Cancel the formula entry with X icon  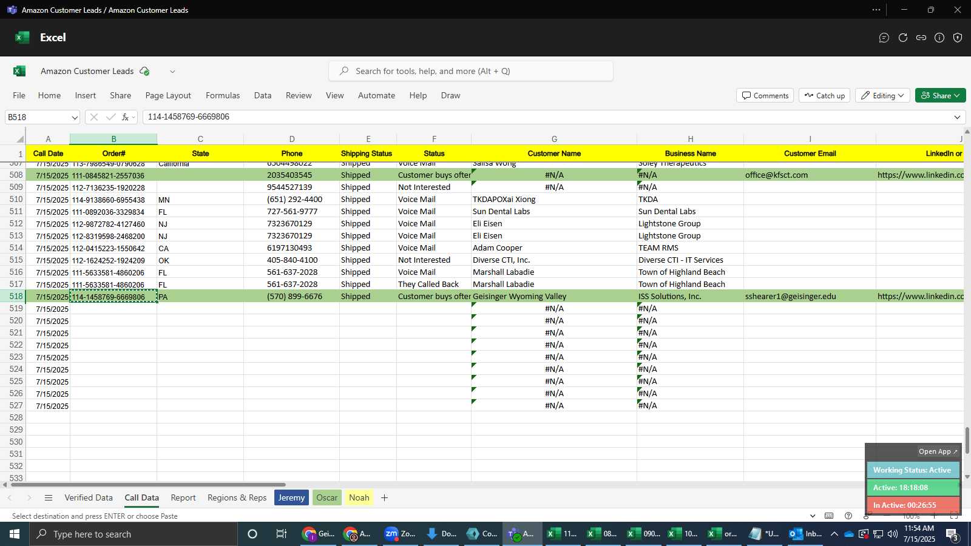pyautogui.click(x=94, y=117)
